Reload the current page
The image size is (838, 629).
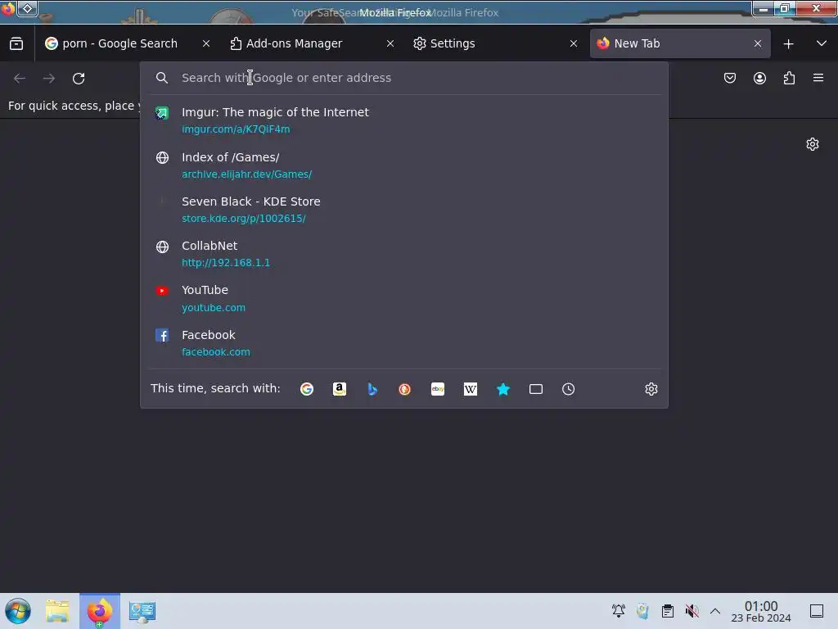[79, 79]
